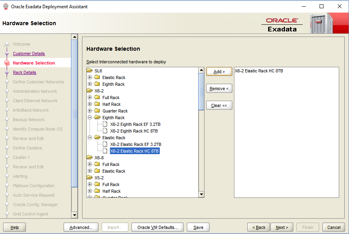Expand the X6-8 Elastic Rack node
The image size is (349, 234).
point(90,171)
